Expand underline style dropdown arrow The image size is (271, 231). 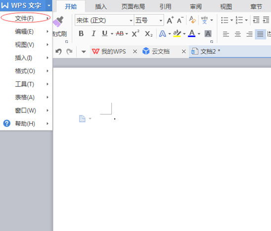point(112,34)
